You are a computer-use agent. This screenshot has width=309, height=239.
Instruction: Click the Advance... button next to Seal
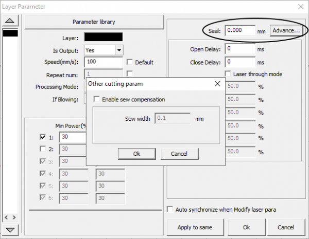[286, 31]
